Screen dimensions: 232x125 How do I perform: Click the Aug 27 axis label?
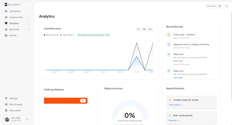[54, 72]
